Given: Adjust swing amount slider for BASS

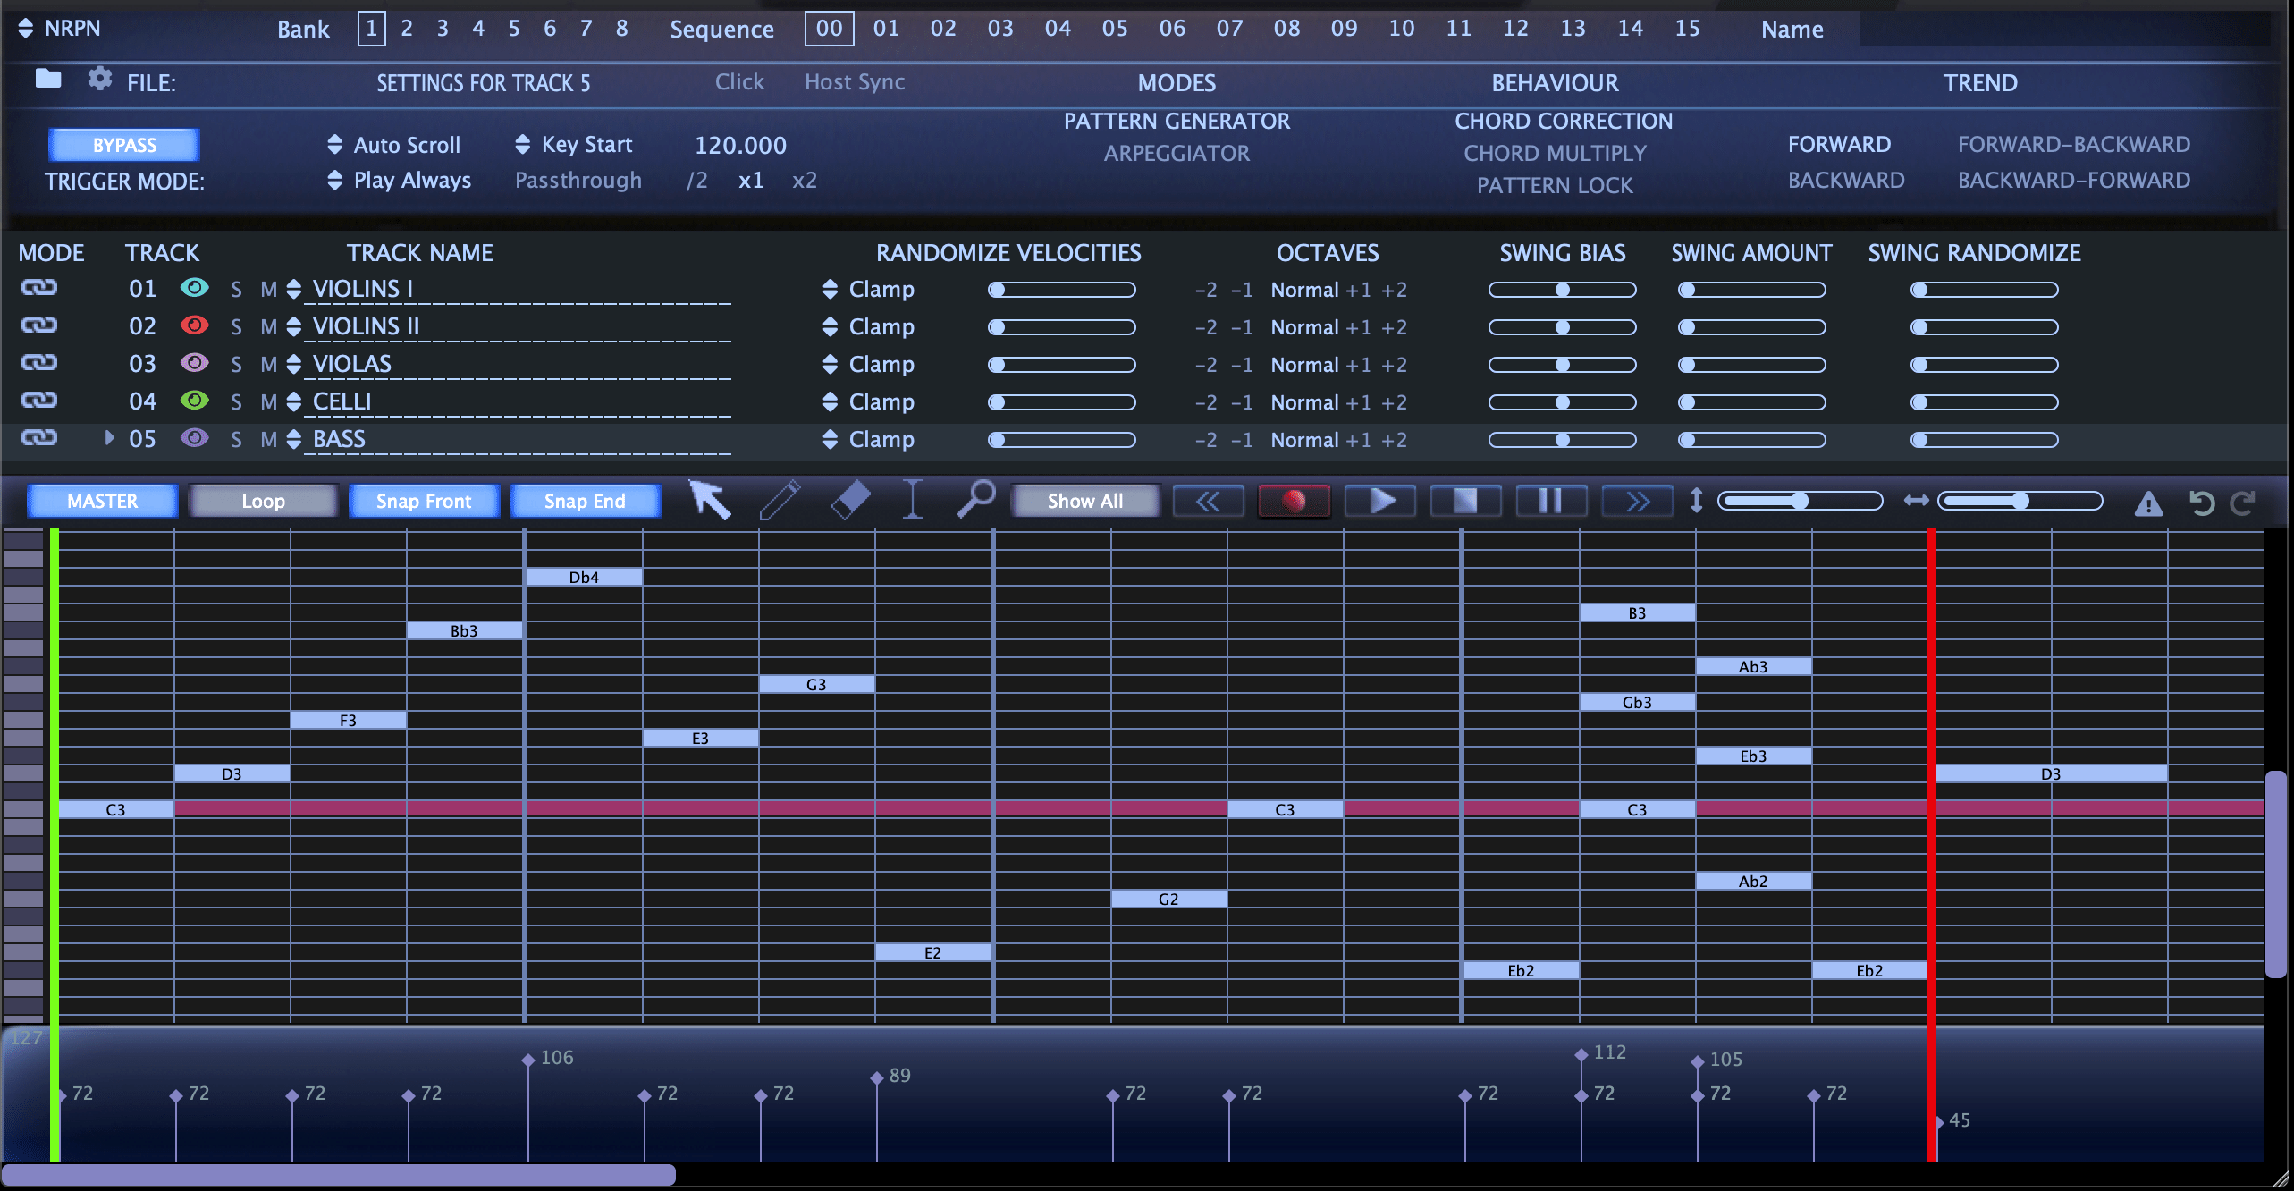Looking at the screenshot, I should tap(1751, 440).
